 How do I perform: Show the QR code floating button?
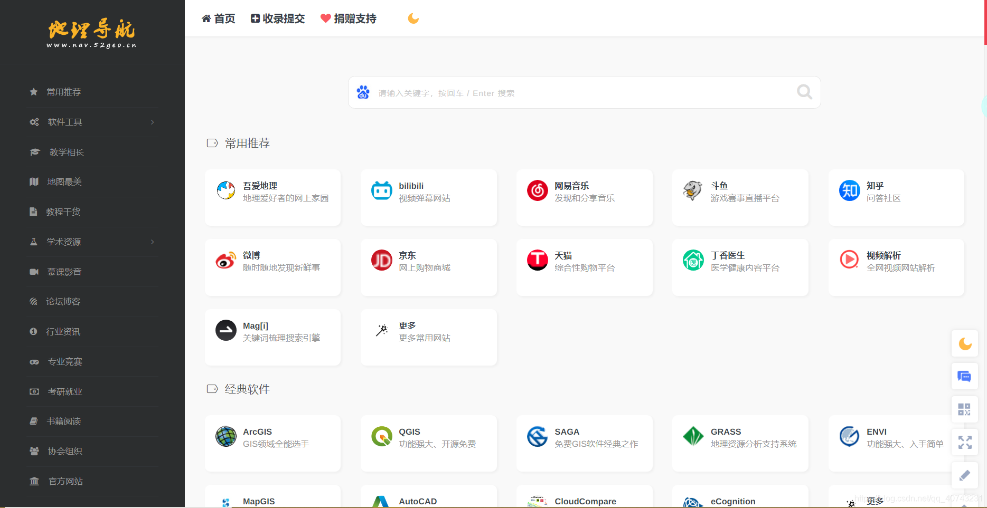tap(965, 409)
